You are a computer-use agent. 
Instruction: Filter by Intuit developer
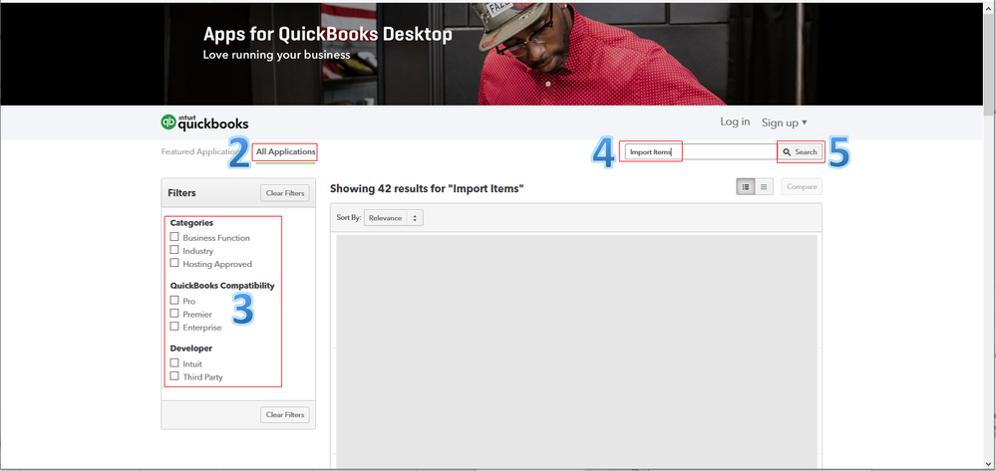174,363
